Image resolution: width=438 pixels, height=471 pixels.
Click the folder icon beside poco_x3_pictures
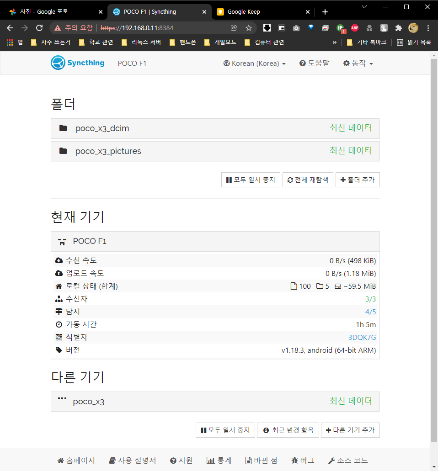click(x=63, y=151)
